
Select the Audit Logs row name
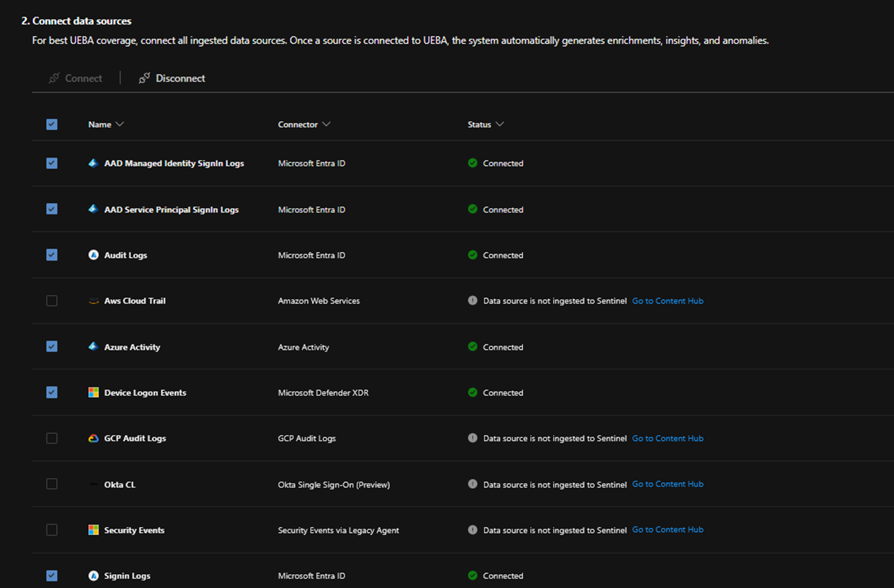pyautogui.click(x=126, y=256)
